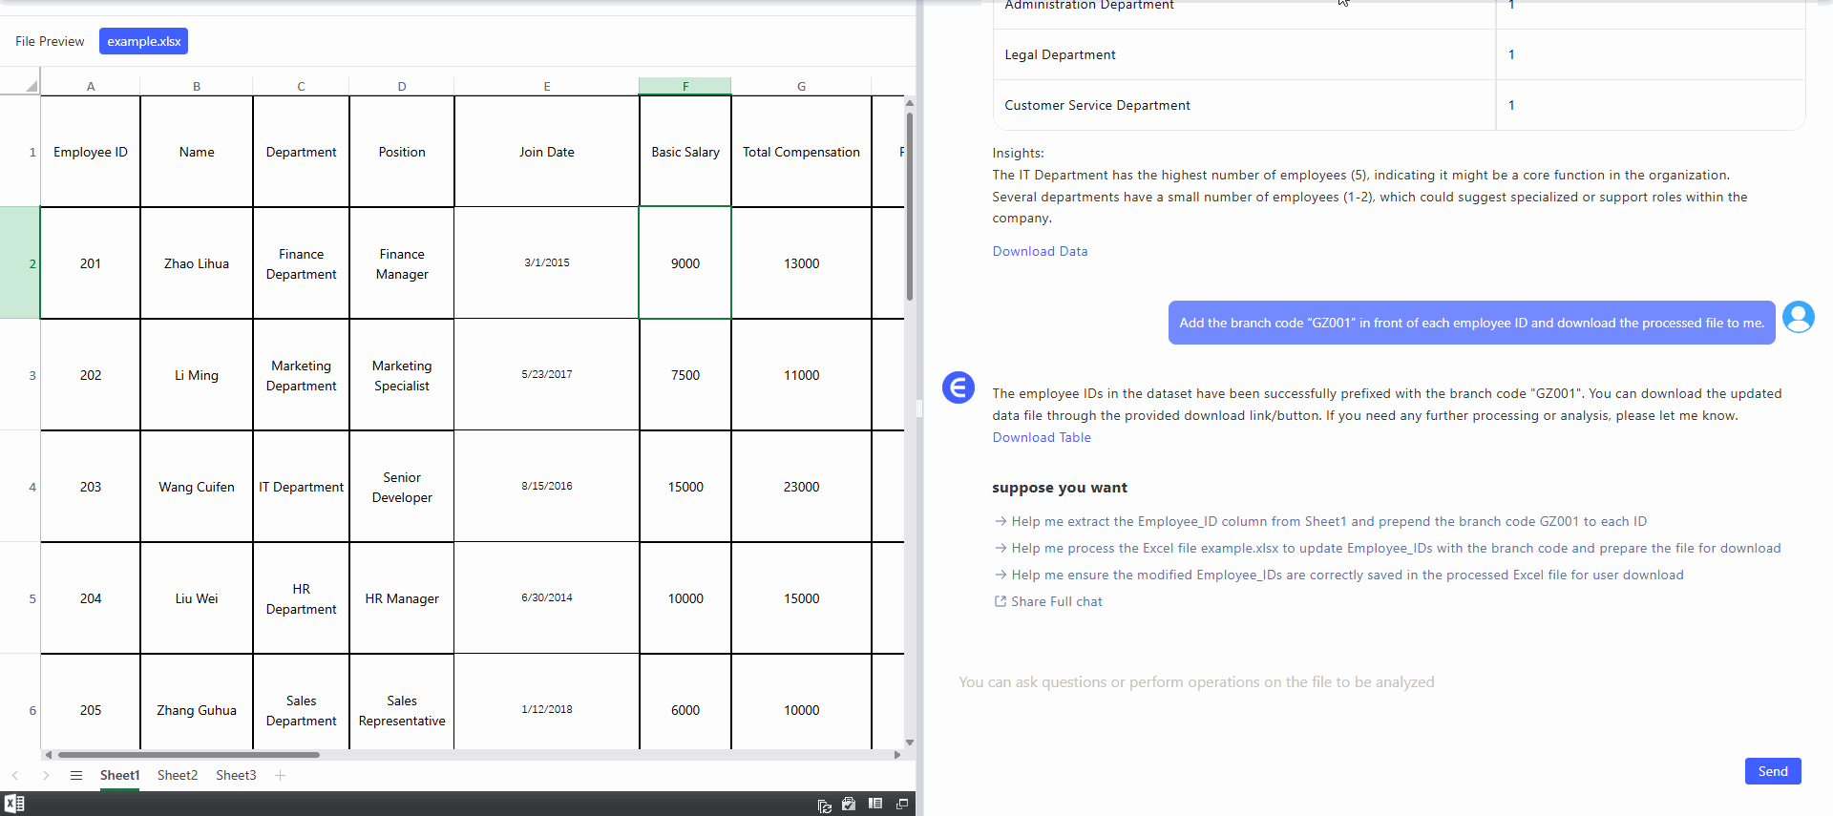
Task: Switch to the Sheet3 tab
Action: [x=236, y=775]
